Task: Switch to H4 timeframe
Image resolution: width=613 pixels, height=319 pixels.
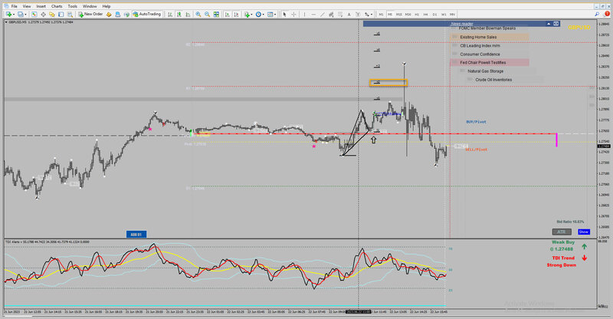Action: 425,14
